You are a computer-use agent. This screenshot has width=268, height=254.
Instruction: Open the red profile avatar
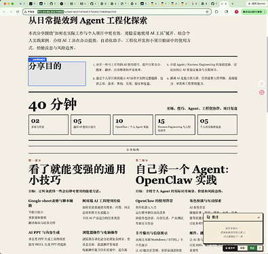[x=237, y=12]
